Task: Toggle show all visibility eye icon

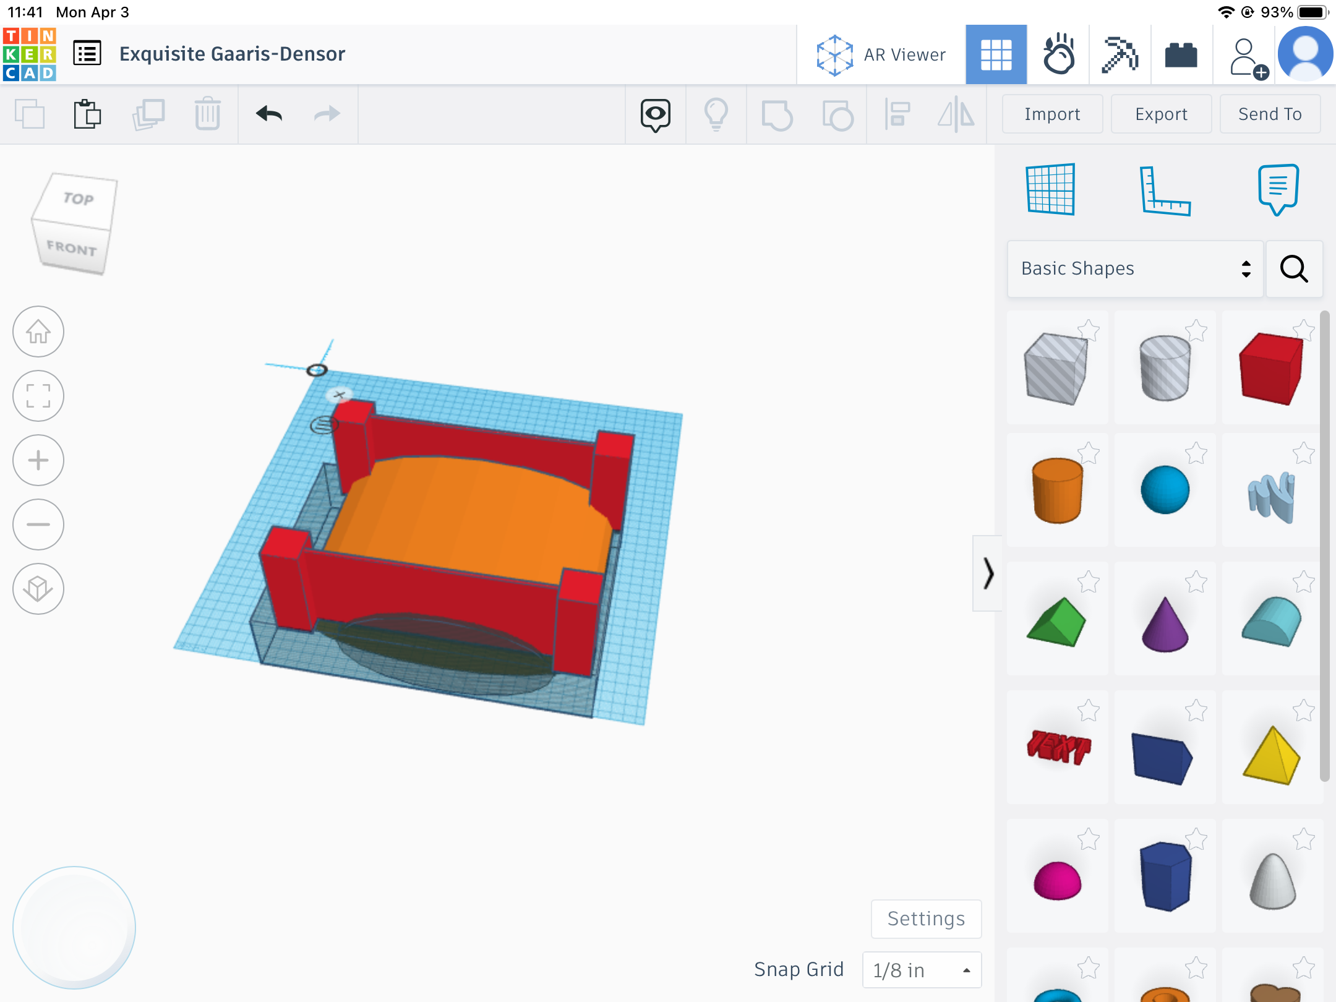Action: (655, 114)
